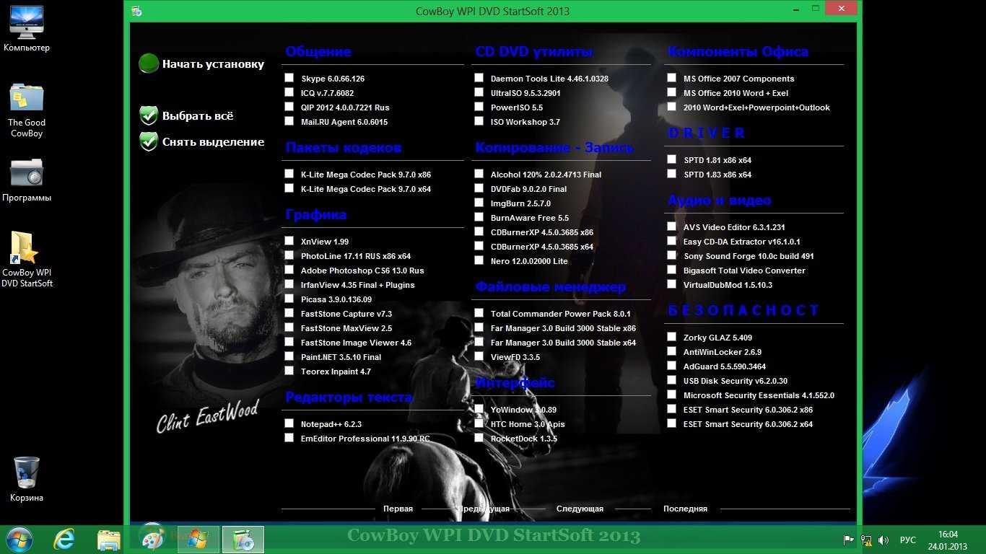
Task: Select the Программы desktop icon
Action: pyautogui.click(x=27, y=180)
